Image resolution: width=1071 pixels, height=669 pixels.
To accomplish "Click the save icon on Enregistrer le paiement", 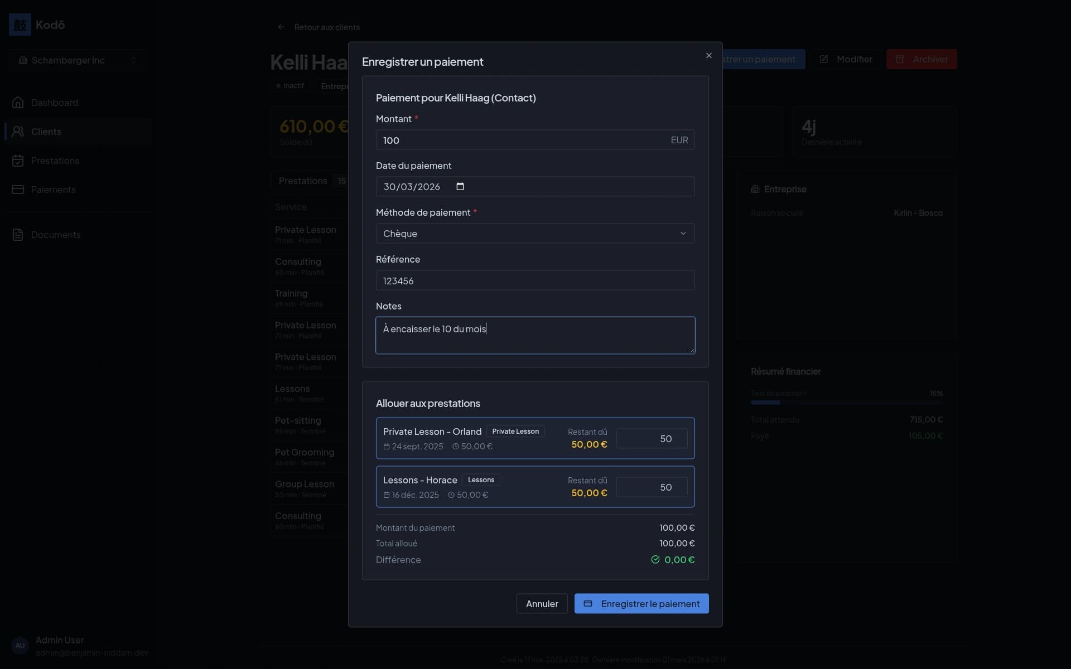I will pyautogui.click(x=588, y=603).
